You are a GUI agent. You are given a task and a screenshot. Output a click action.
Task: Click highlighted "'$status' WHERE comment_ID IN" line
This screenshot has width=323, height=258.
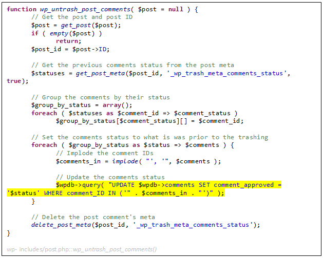(116, 193)
